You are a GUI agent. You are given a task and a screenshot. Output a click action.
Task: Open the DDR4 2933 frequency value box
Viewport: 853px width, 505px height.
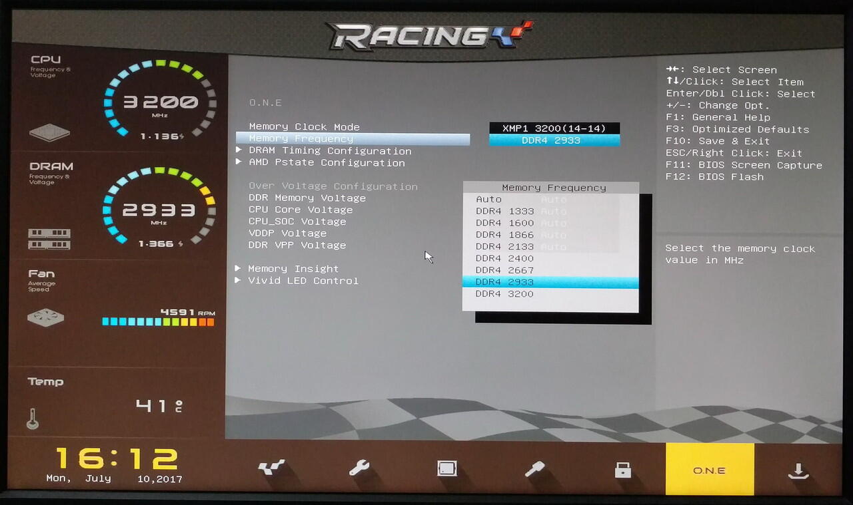554,140
